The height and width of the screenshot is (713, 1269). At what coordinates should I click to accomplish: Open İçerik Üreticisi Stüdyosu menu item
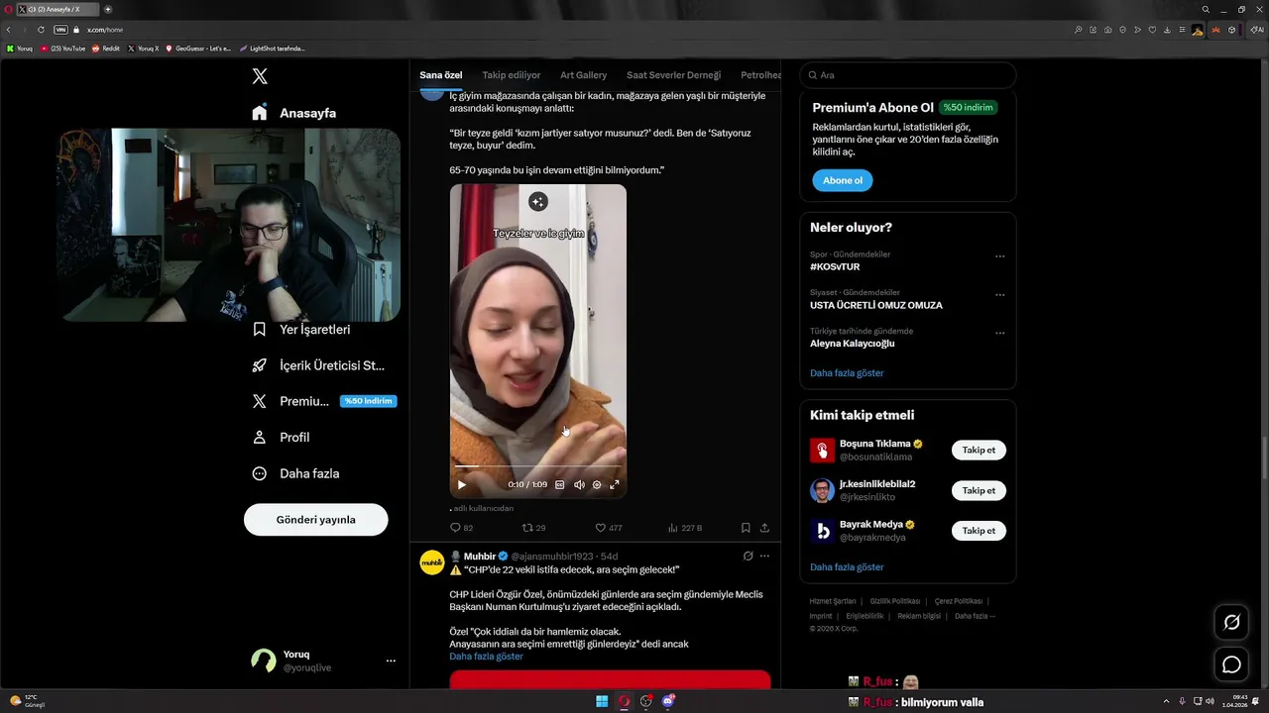[317, 365]
